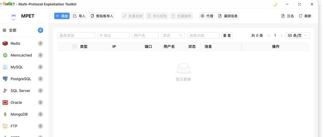Click the 共 0 条 total text
This screenshot has height=137, width=323.
pos(257,36)
